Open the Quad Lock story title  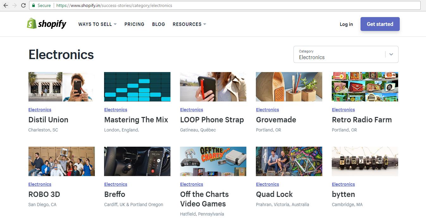pyautogui.click(x=275, y=194)
